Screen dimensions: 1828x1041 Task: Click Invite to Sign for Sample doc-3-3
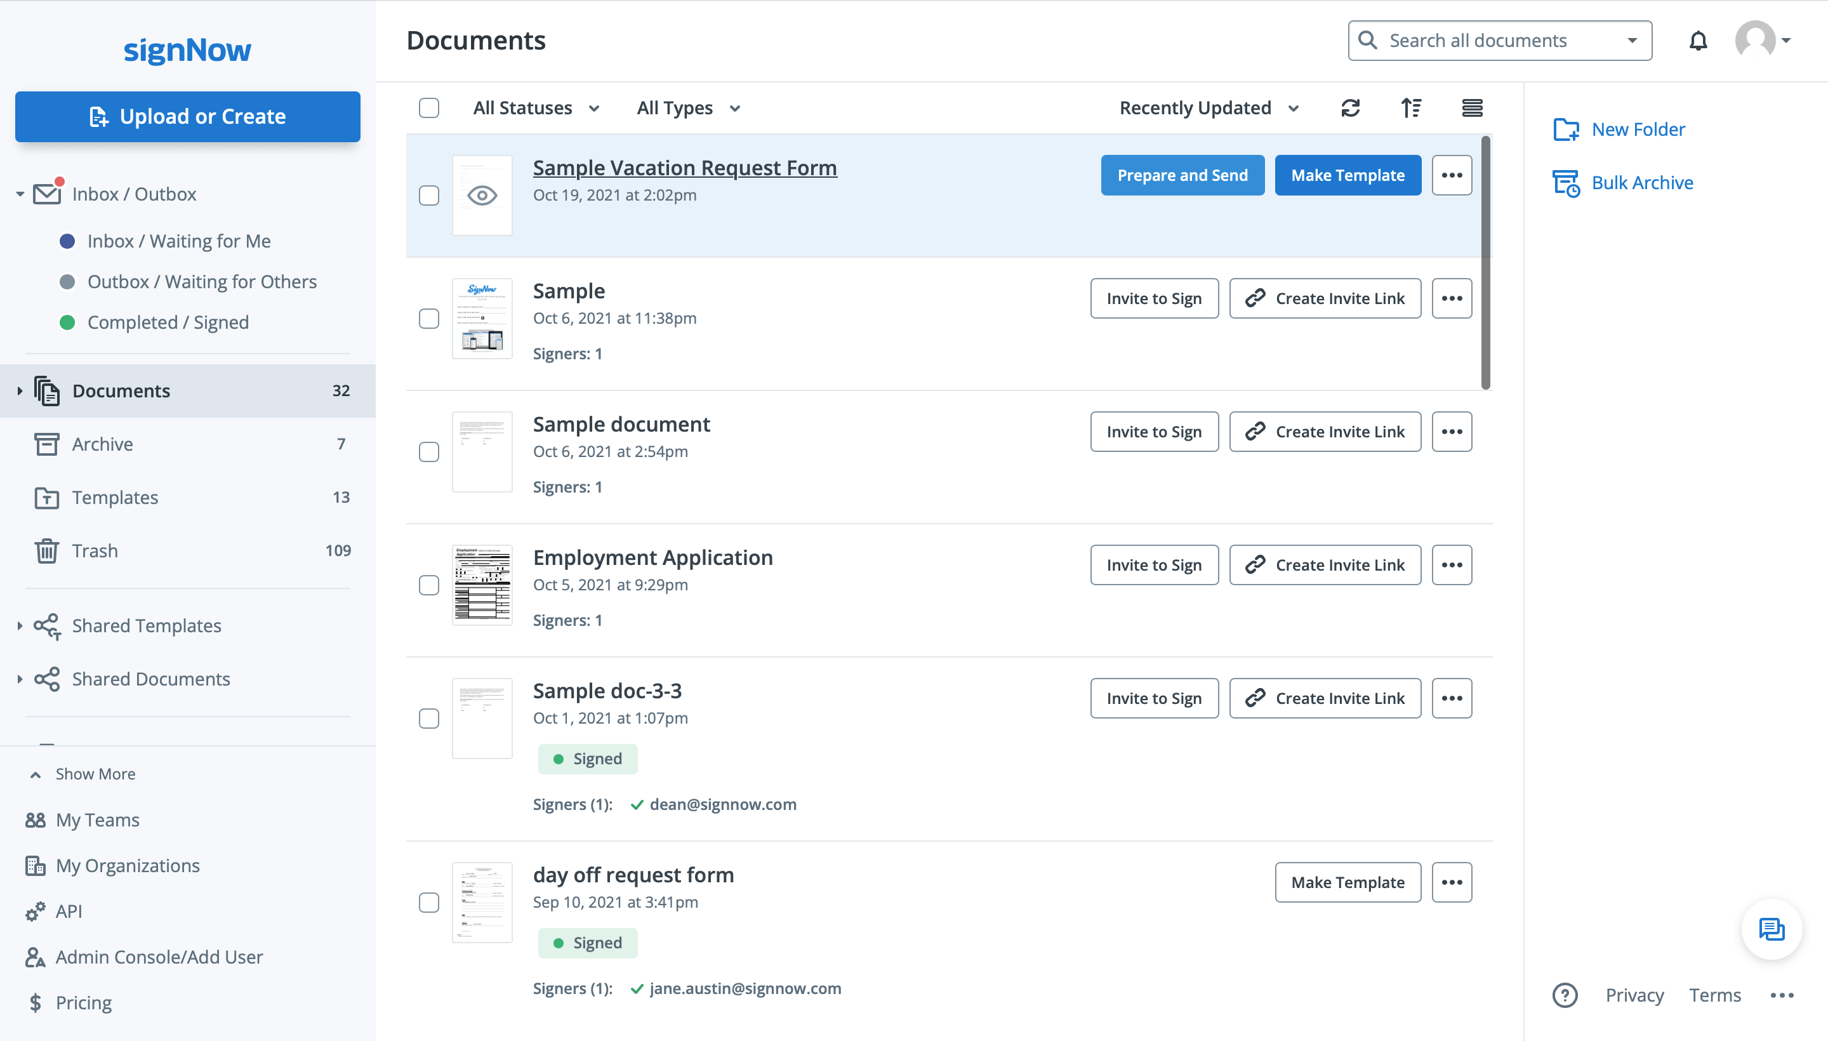point(1153,698)
